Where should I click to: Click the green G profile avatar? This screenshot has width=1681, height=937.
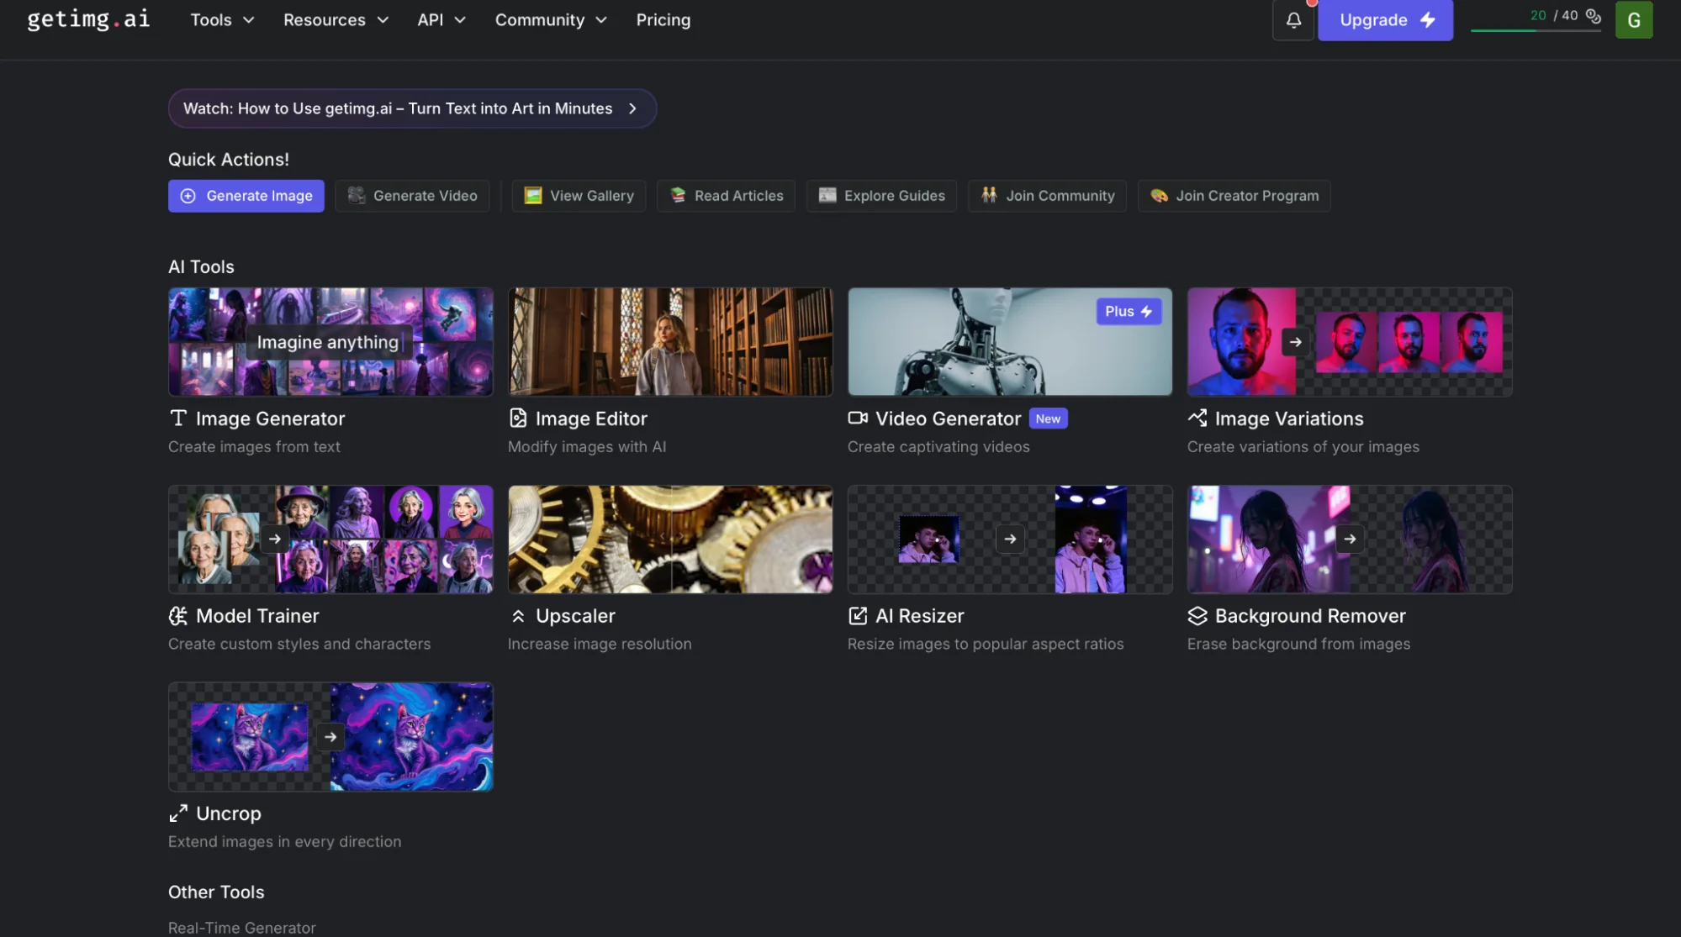point(1634,19)
